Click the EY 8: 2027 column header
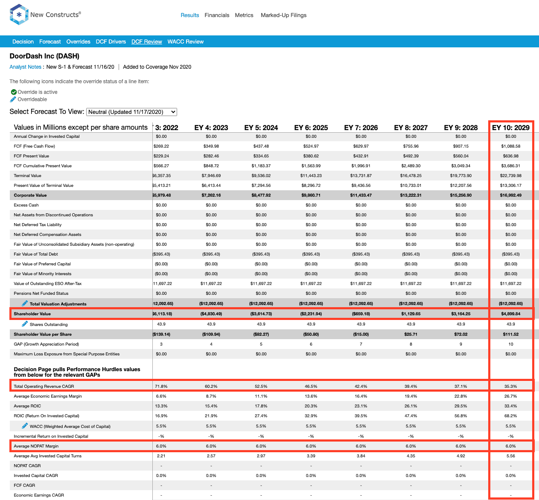The width and height of the screenshot is (539, 500). [x=411, y=128]
